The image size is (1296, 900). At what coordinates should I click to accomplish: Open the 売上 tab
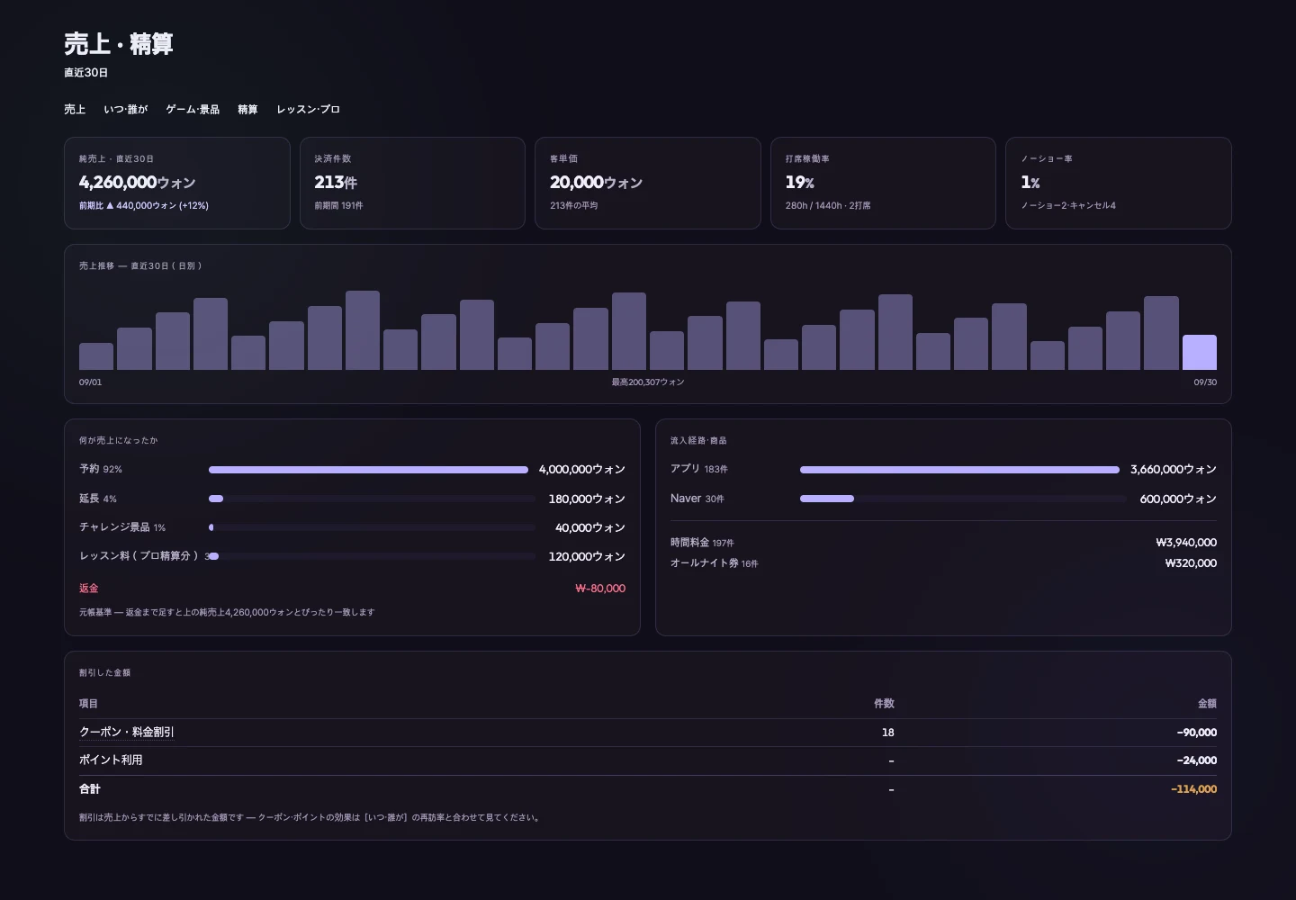(75, 109)
